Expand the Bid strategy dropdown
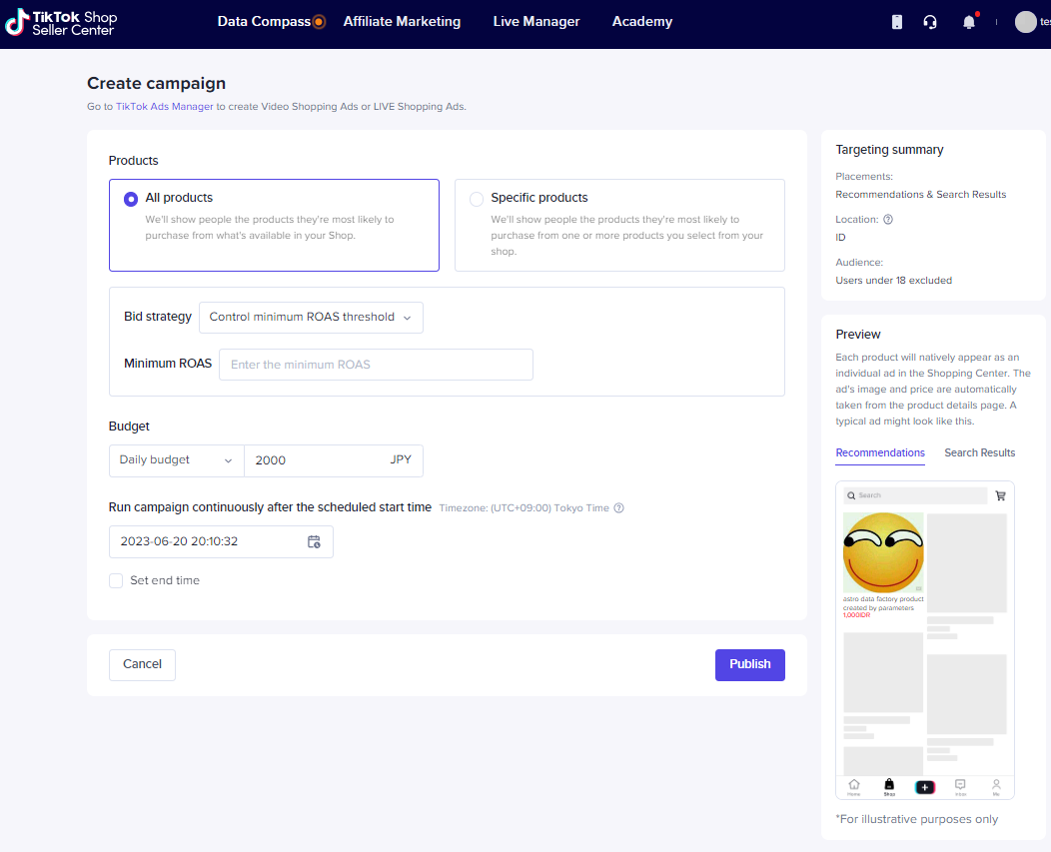Screen dimensions: 1051x852 click(x=311, y=318)
